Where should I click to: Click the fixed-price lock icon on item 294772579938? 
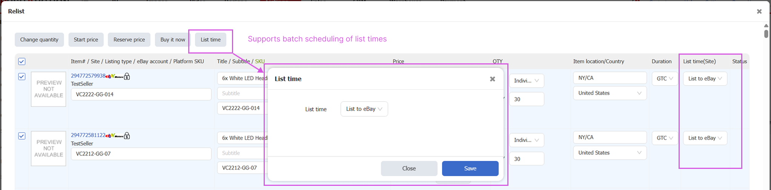(x=127, y=76)
